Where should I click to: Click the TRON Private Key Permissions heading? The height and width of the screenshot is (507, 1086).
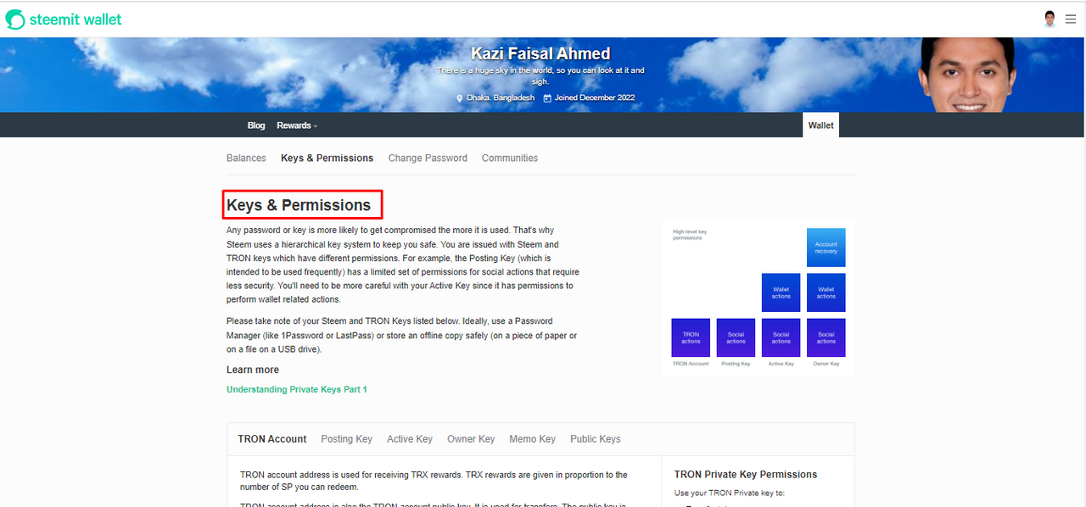point(746,475)
